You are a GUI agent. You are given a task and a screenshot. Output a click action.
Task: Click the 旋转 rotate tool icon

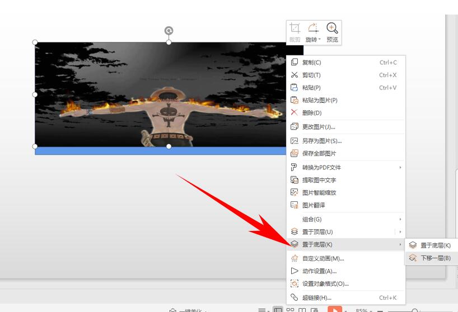(x=313, y=29)
